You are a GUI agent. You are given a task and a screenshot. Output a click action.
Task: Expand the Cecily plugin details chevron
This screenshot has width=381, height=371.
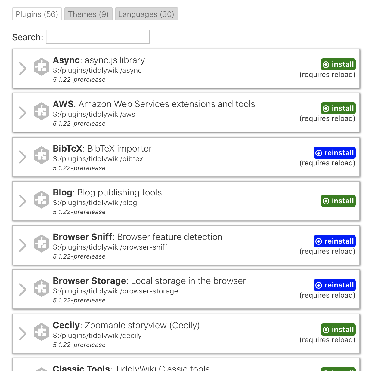pos(23,334)
